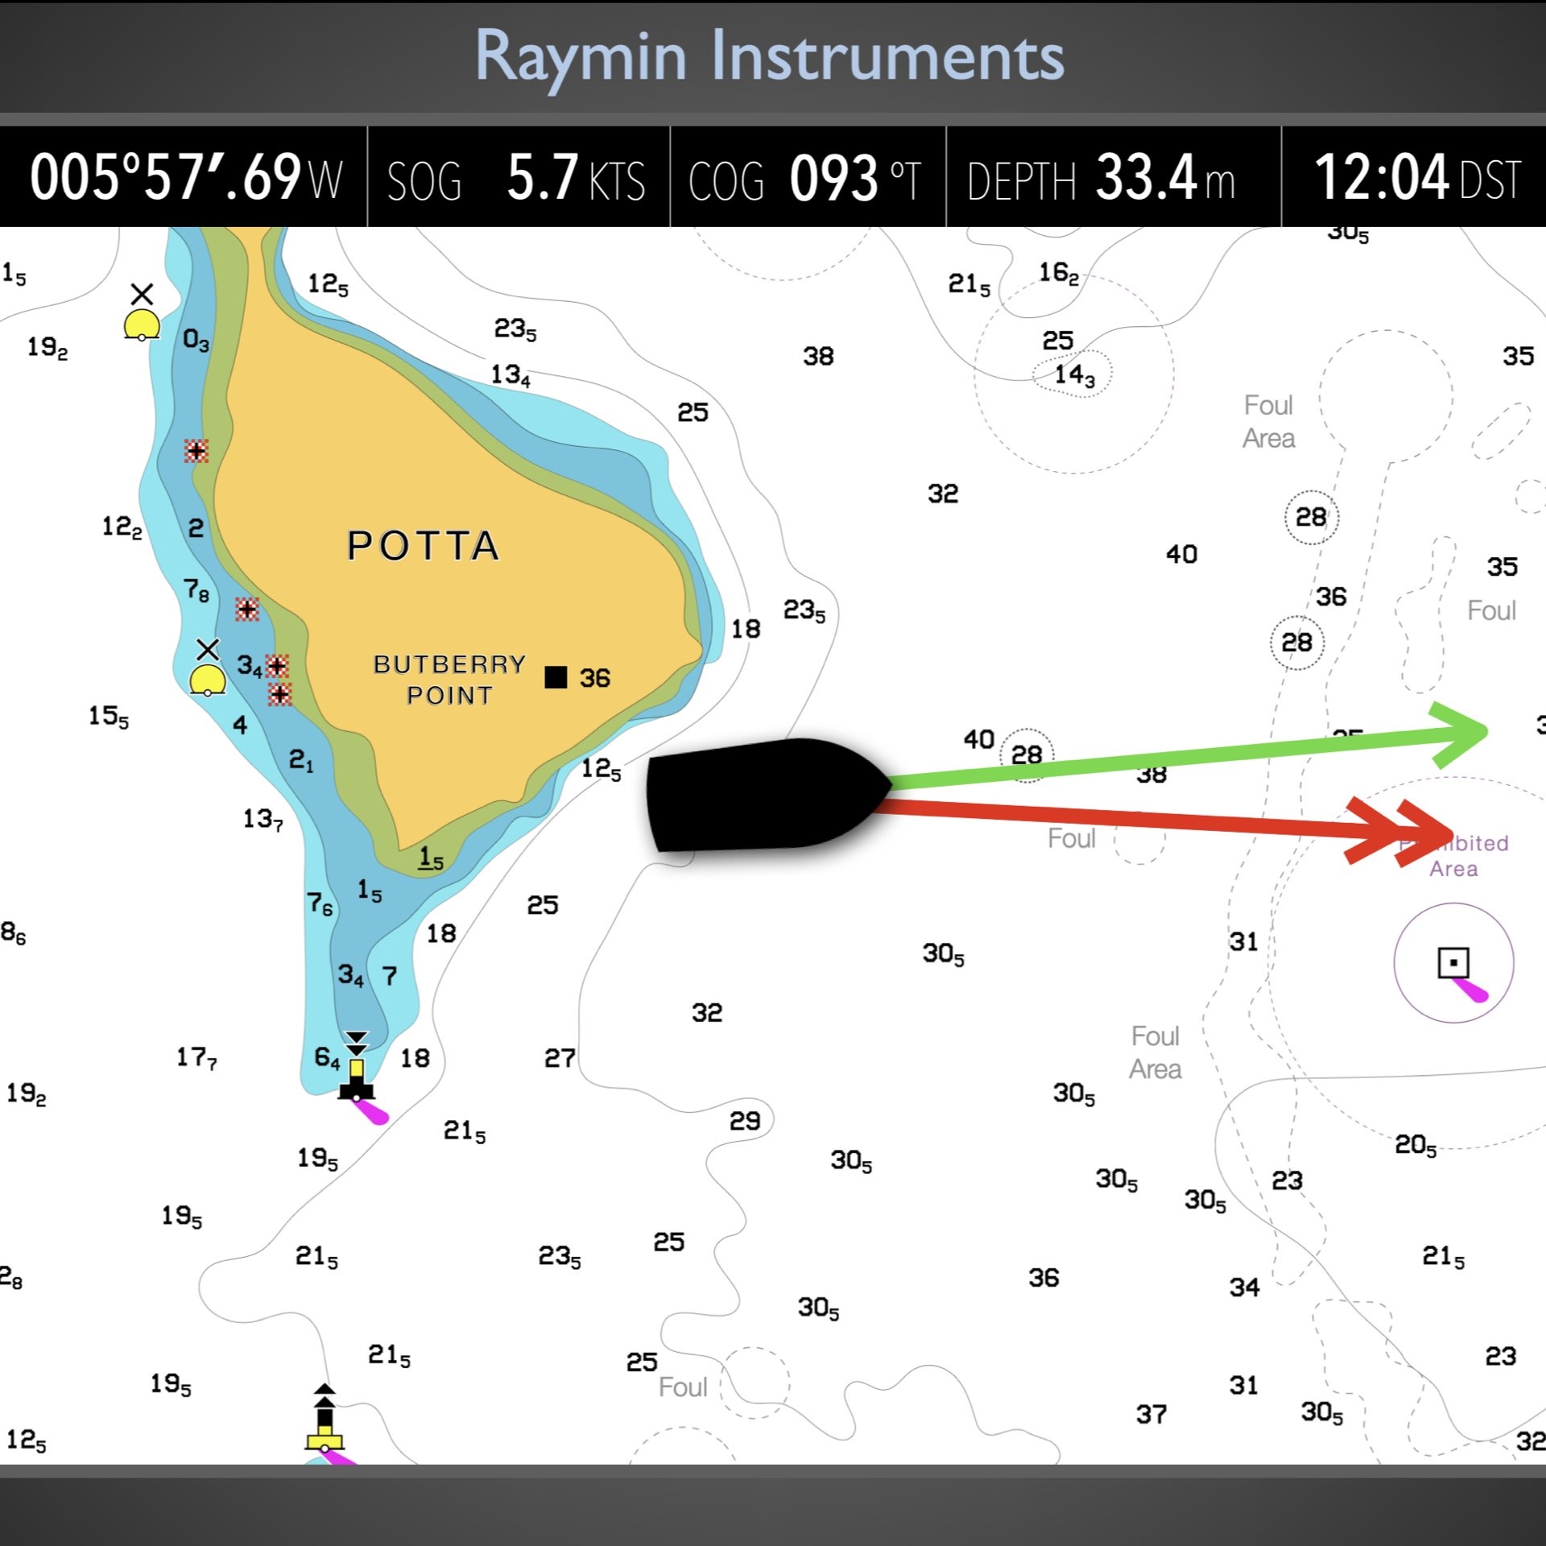Click the purple Prohibited Area label

[1454, 855]
